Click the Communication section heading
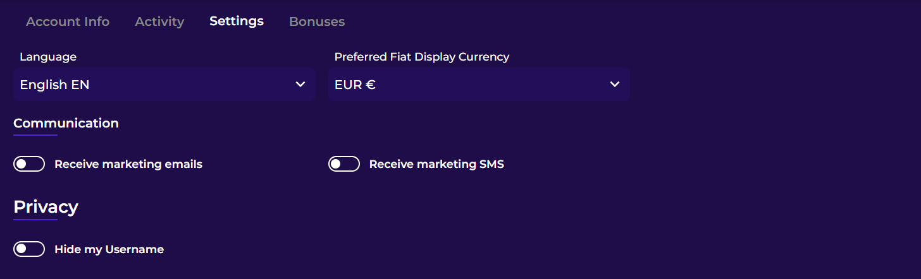The height and width of the screenshot is (279, 921). tap(66, 123)
